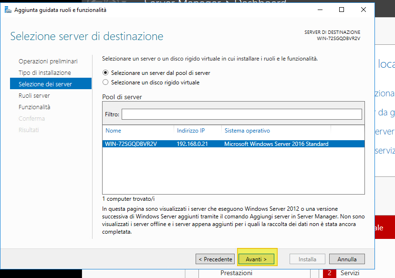
Task: Sort by 'Sistema operativo' column header
Action: coord(247,131)
